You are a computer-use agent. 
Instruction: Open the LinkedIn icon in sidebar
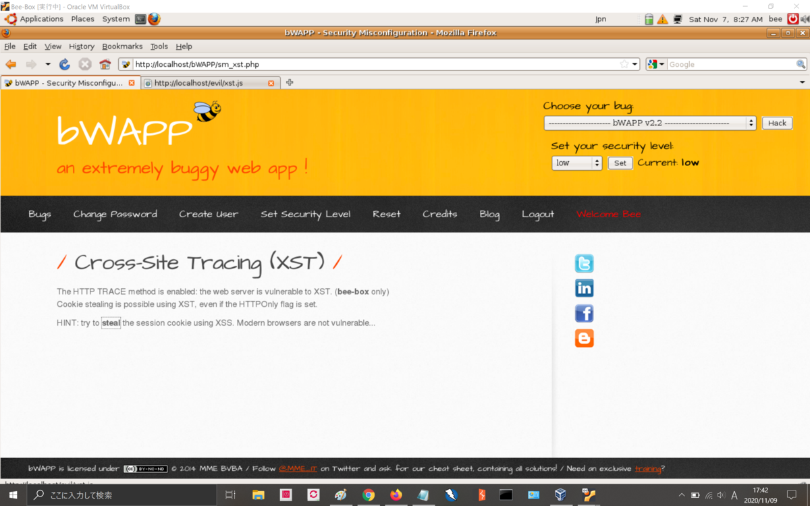(584, 288)
